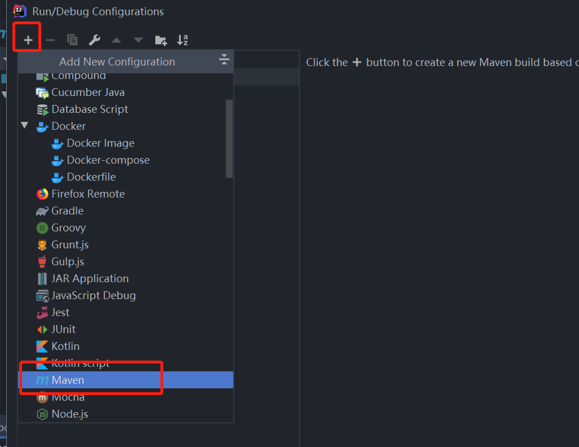Select the Gulp.js configuration type
Screen dimensions: 579x447
(x=125, y=262)
